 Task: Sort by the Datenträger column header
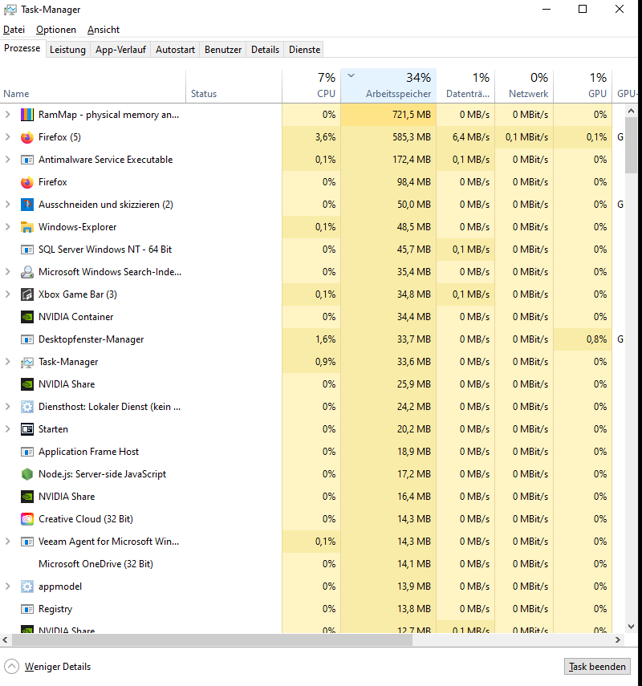[x=465, y=86]
